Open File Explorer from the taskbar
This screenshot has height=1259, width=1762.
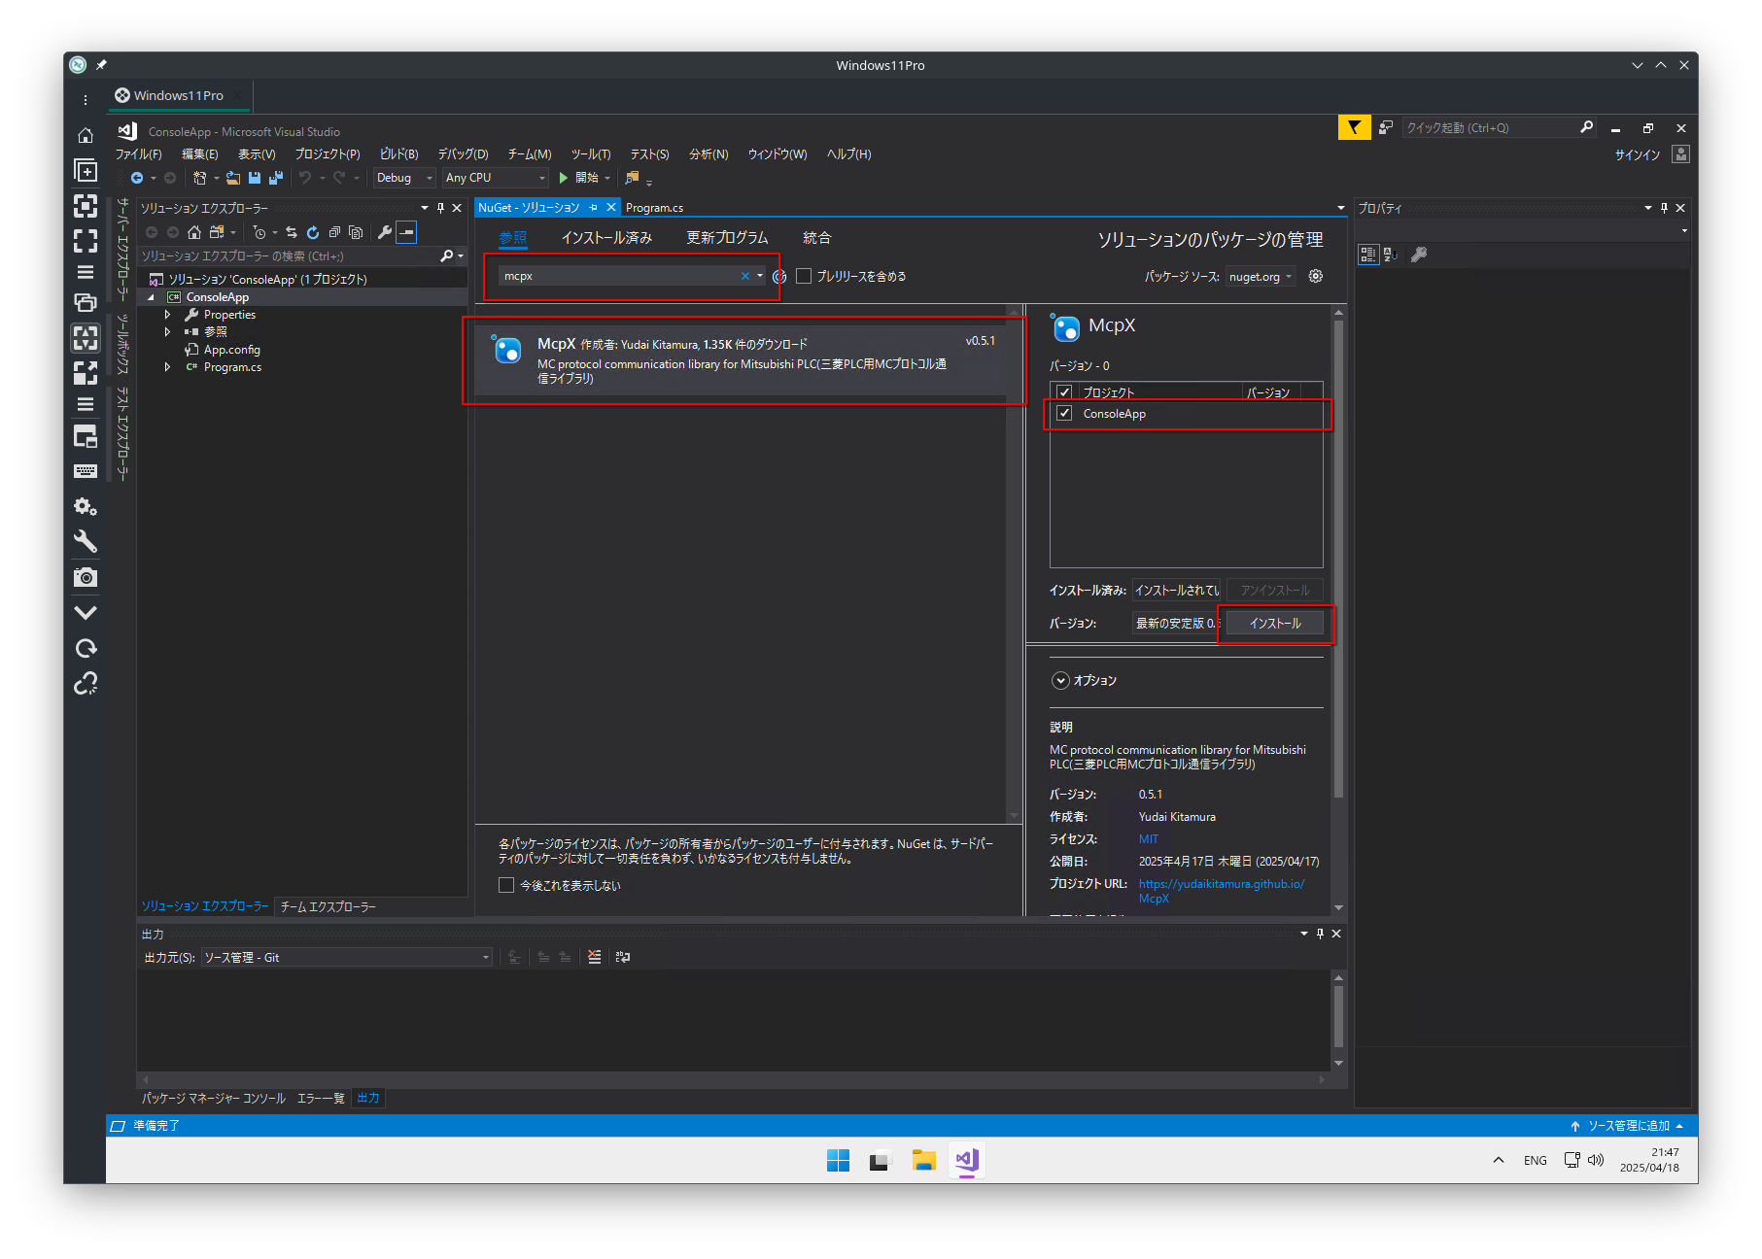923,1160
